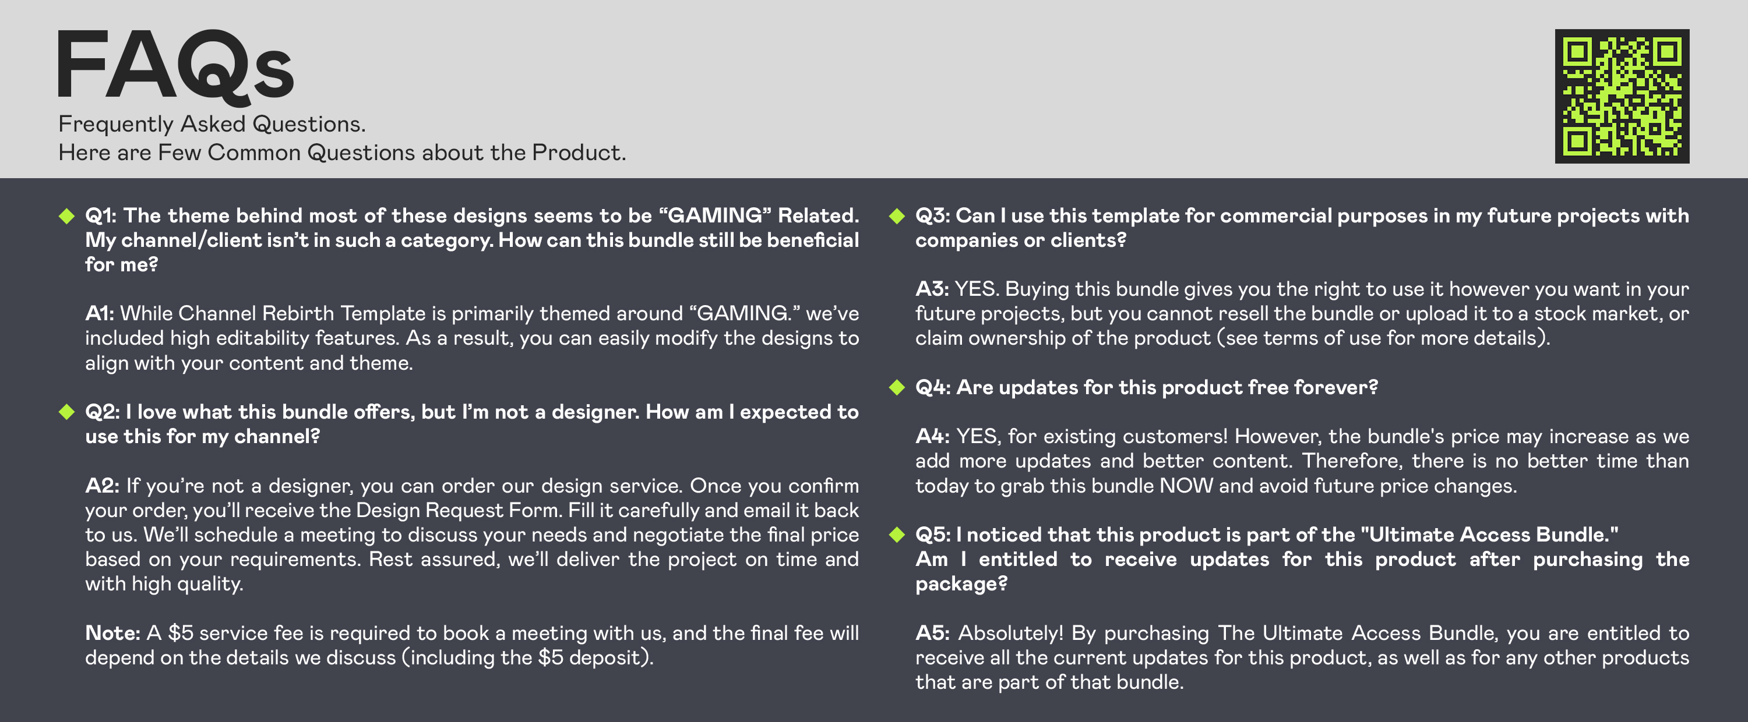Click the green diamond bullet beside Q4
The height and width of the screenshot is (722, 1748).
(x=897, y=388)
